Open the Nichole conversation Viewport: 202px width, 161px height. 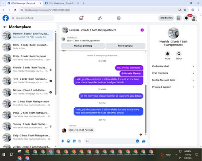point(27,92)
